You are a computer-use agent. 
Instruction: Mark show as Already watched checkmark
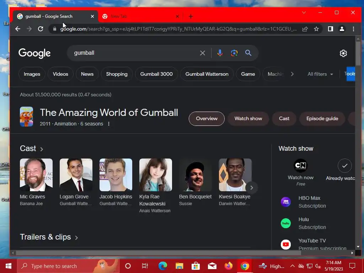[x=345, y=166]
